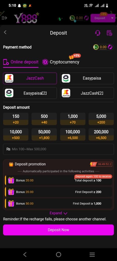Open the dropdown arrow beside top Deposit button

(112, 18)
